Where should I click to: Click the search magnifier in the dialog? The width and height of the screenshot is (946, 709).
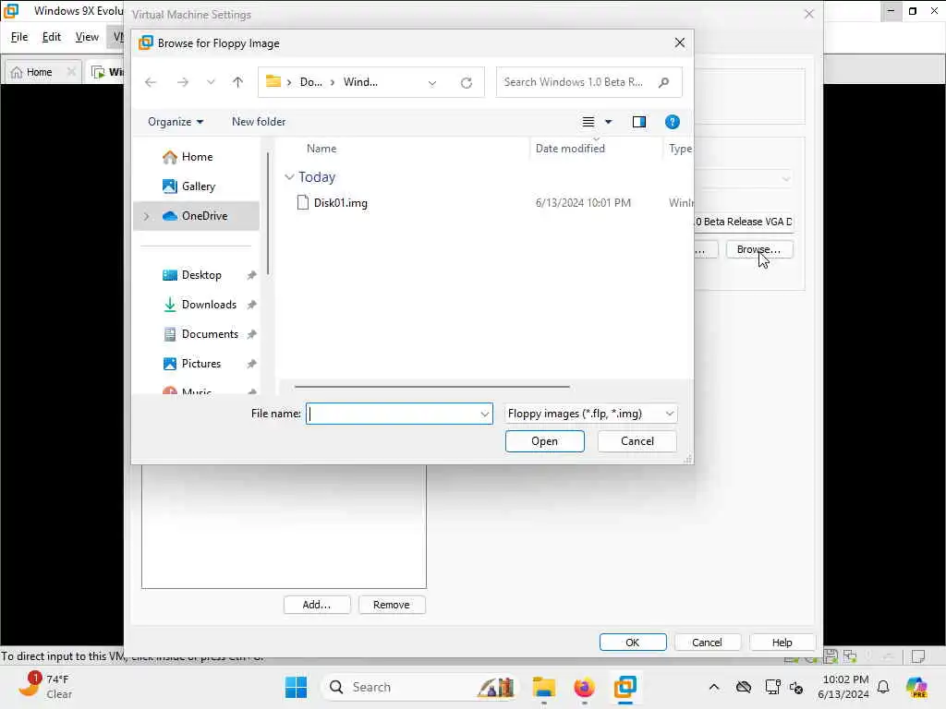(663, 82)
